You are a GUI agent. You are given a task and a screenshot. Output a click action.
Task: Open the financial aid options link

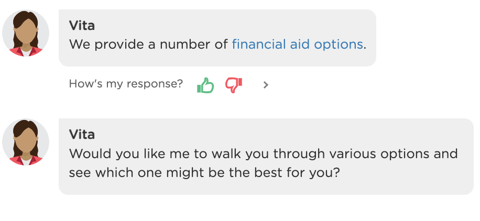coord(297,45)
